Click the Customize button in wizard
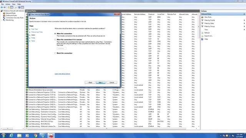246x138 pixels. (61, 49)
